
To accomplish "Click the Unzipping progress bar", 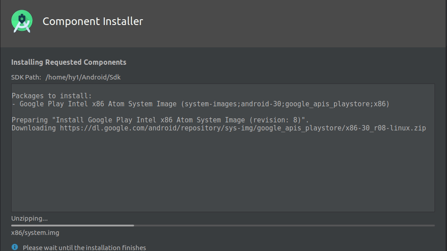I will [223, 226].
